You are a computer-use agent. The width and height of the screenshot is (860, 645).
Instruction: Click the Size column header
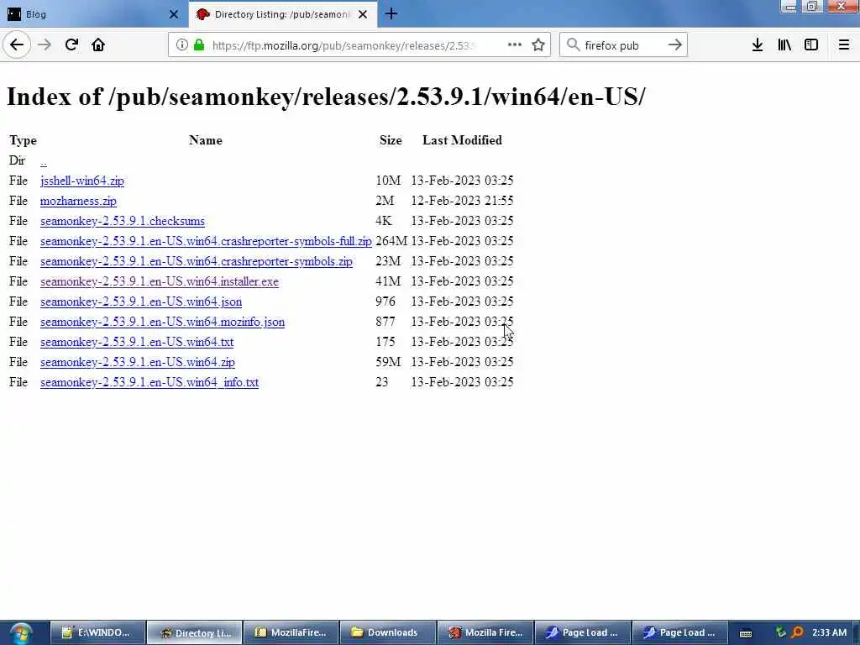click(x=391, y=140)
